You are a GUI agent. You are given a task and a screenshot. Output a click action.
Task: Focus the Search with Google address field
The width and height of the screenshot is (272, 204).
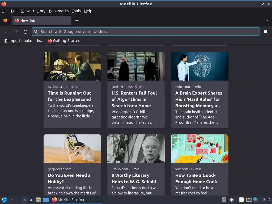tap(146, 32)
